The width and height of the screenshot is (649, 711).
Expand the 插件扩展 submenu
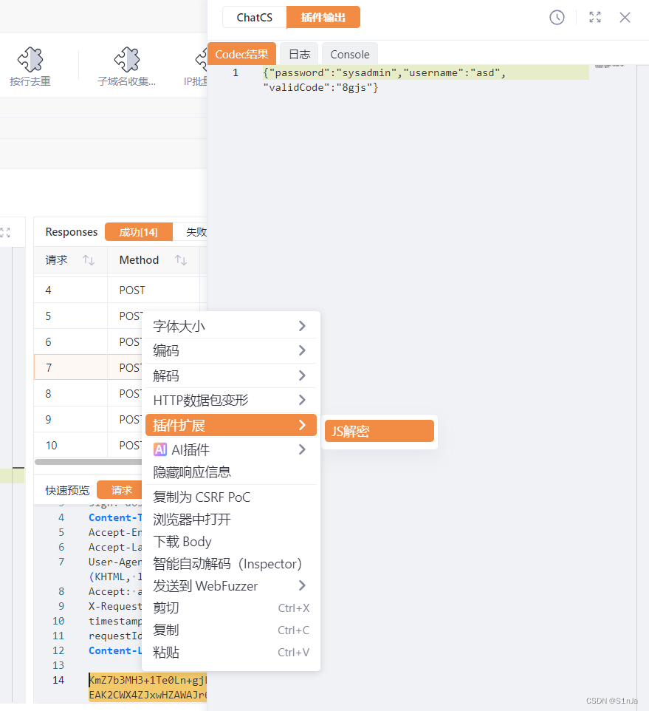click(x=230, y=425)
